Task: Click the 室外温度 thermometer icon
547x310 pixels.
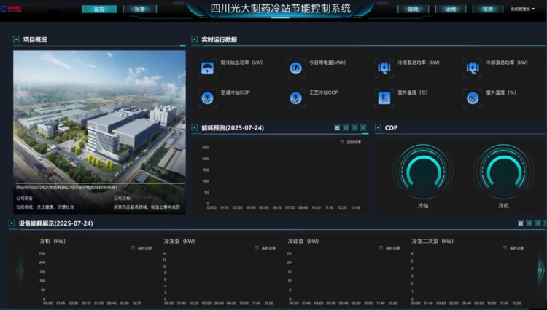Action: click(x=384, y=98)
